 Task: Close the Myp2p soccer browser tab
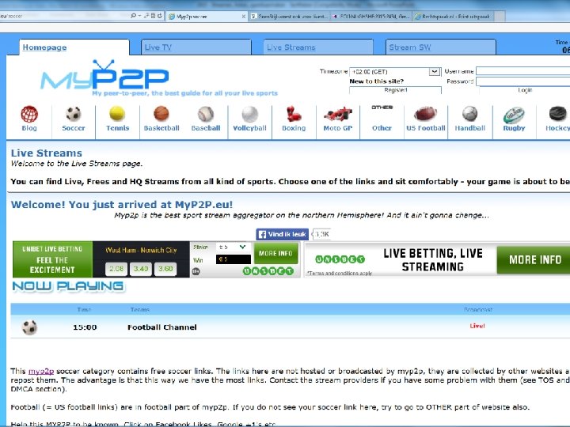pyautogui.click(x=244, y=17)
